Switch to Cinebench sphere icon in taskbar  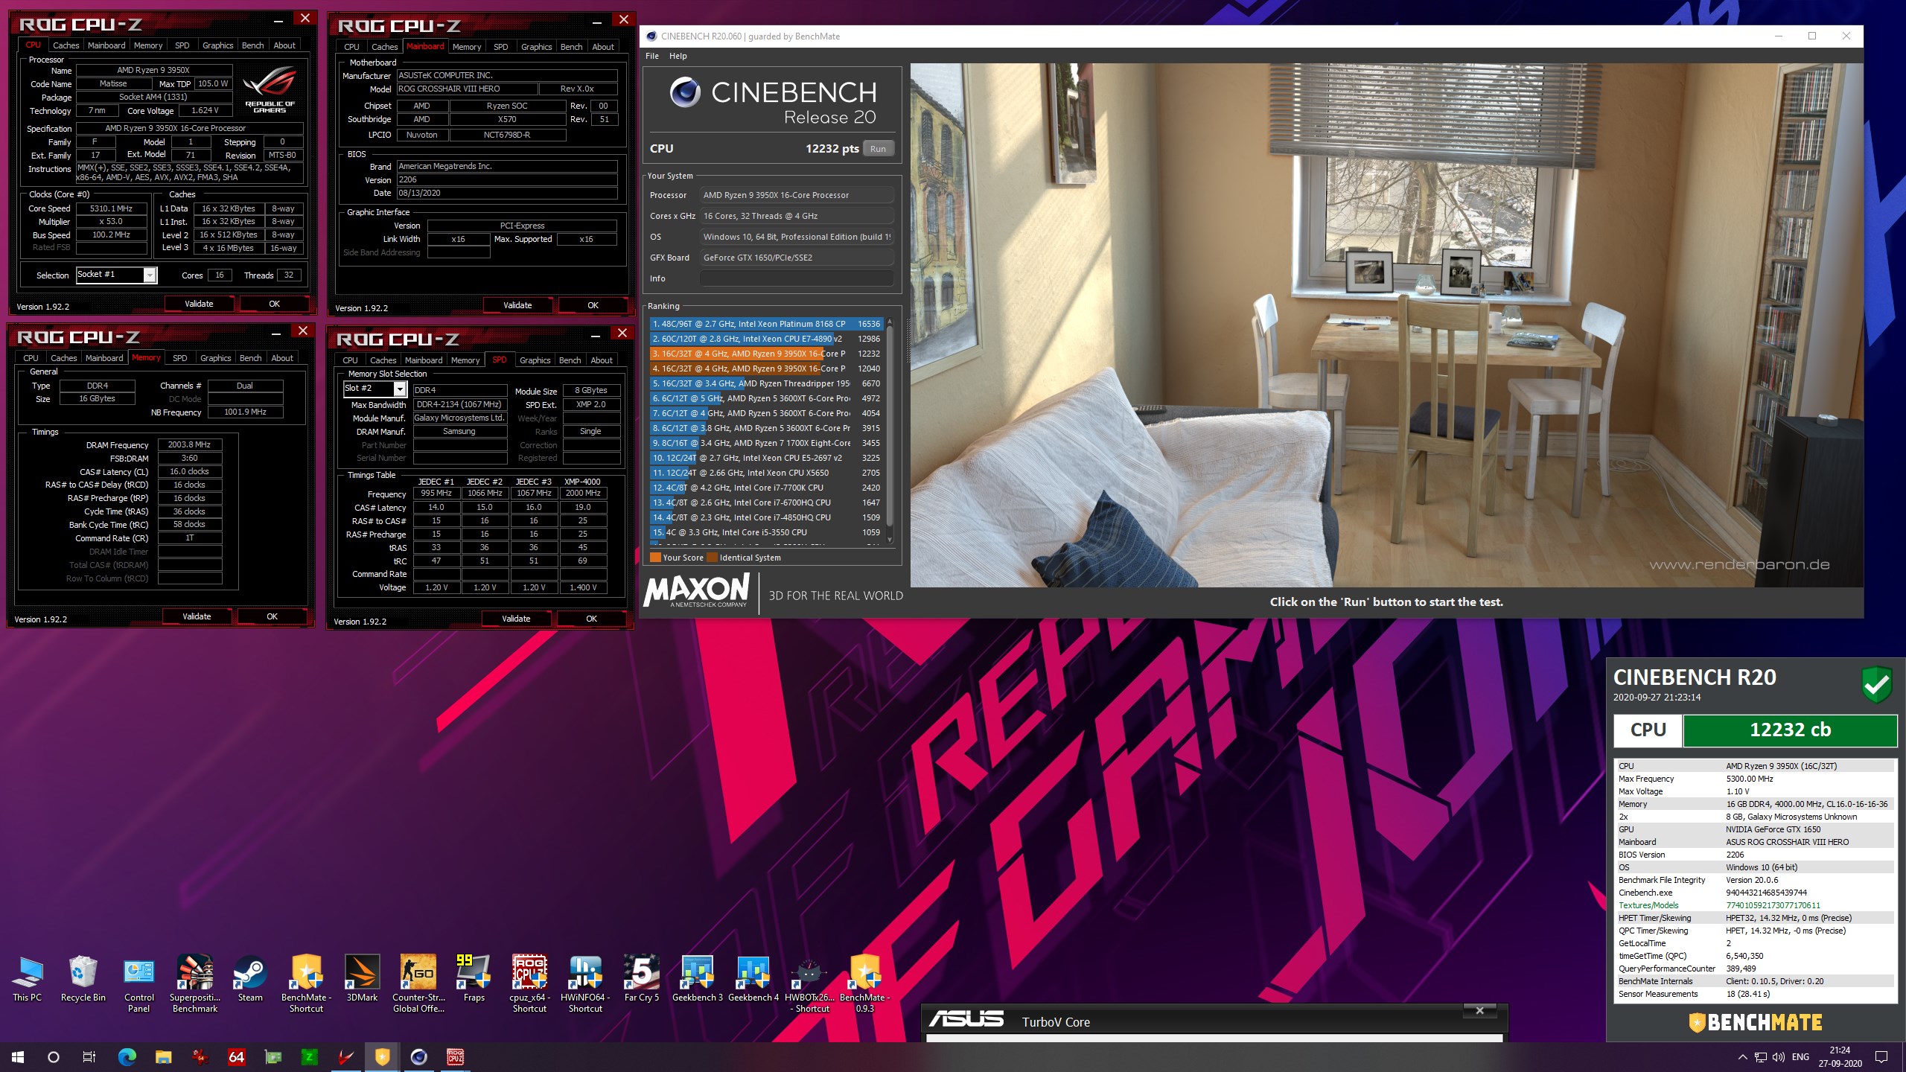tap(418, 1056)
